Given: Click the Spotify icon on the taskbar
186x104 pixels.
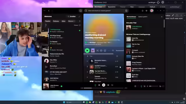Looking at the screenshot, I should click(87, 102).
